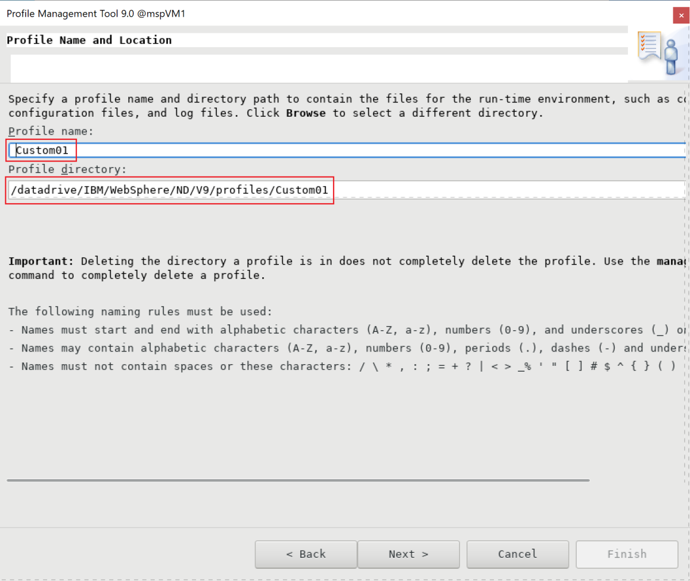This screenshot has width=690, height=581.
Task: Select the Custom01 profile name text
Action: 41,150
